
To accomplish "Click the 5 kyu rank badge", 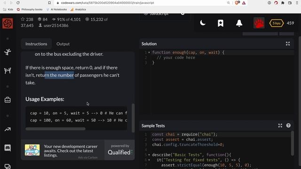I will 277,23.
